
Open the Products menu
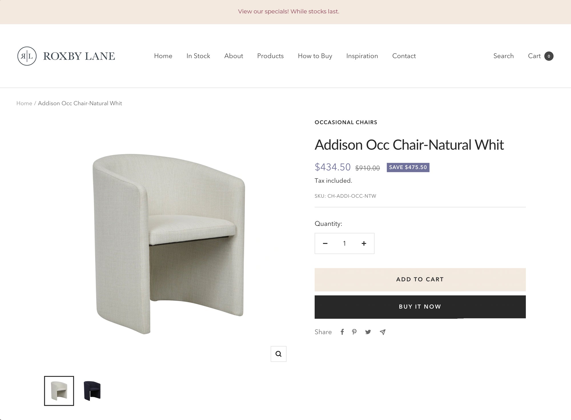coord(270,56)
